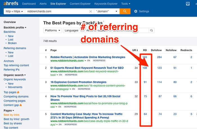Select Best by links in sidebar

12,115
